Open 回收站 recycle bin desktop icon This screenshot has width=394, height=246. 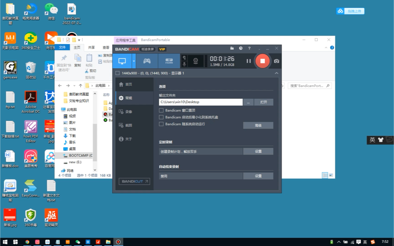pyautogui.click(x=30, y=70)
